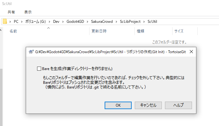This screenshot has height=126, width=219.
Task: Expand the chevron after Godot4GD
Action: point(87,22)
